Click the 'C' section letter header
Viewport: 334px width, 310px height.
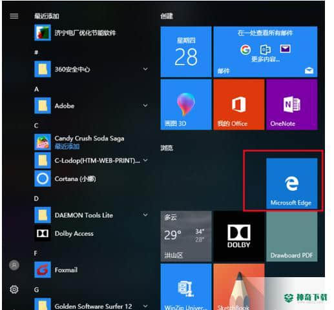pos(36,126)
